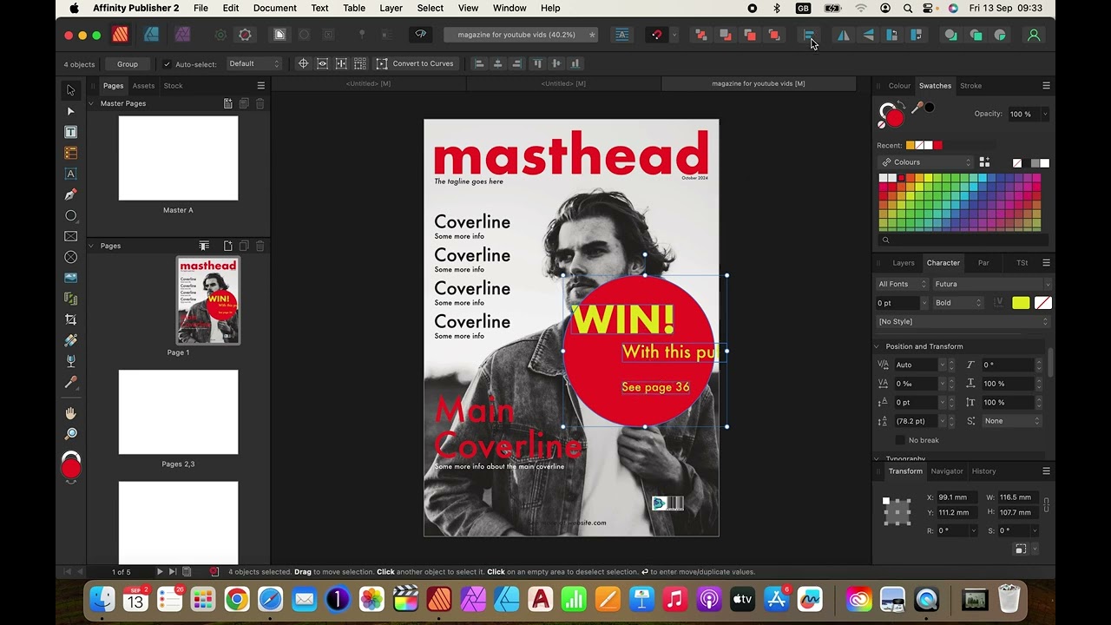Switch to the Designer persona icon
Screen dimensions: 1111x625
click(x=151, y=35)
